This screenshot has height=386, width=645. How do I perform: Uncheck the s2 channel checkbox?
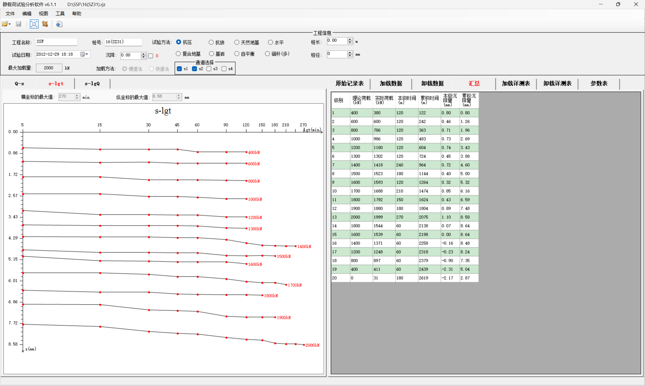pos(194,69)
